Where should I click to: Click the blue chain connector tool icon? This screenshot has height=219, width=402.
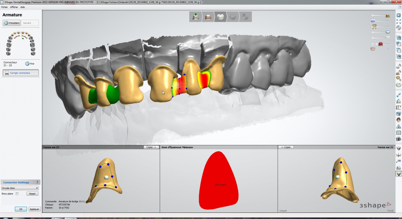399,95
